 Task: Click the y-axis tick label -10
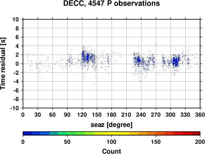coord(14,108)
